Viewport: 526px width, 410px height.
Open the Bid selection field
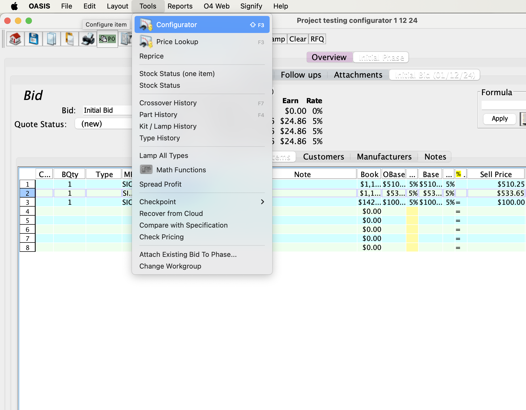tap(107, 110)
